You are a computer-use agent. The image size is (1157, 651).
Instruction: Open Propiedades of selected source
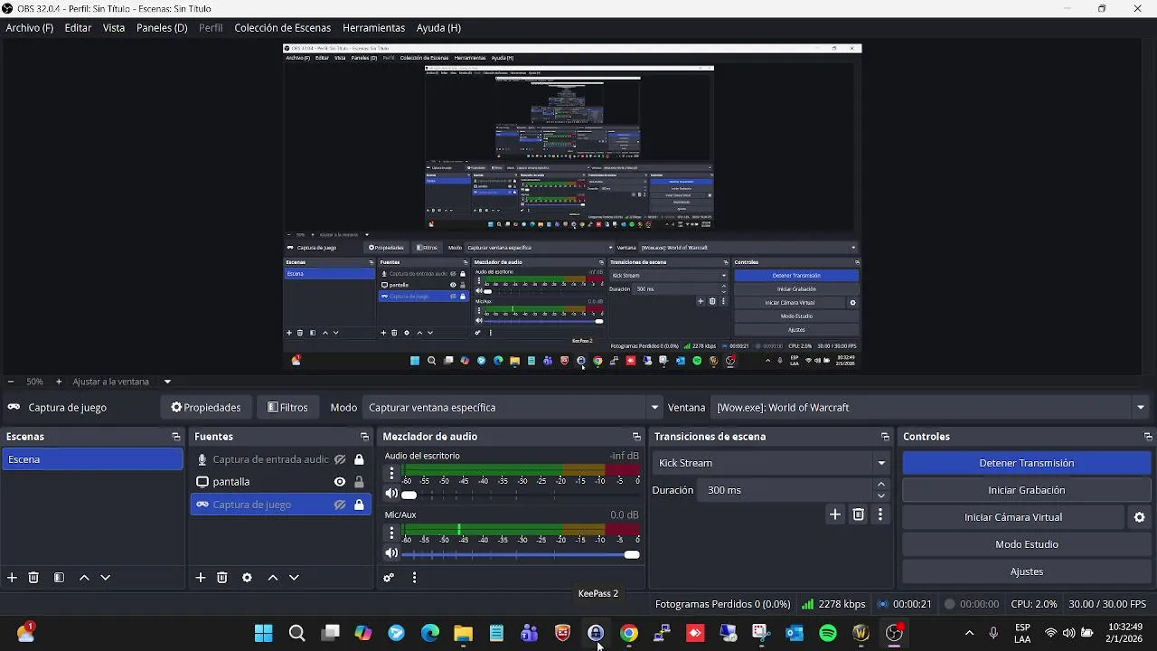[x=206, y=408]
